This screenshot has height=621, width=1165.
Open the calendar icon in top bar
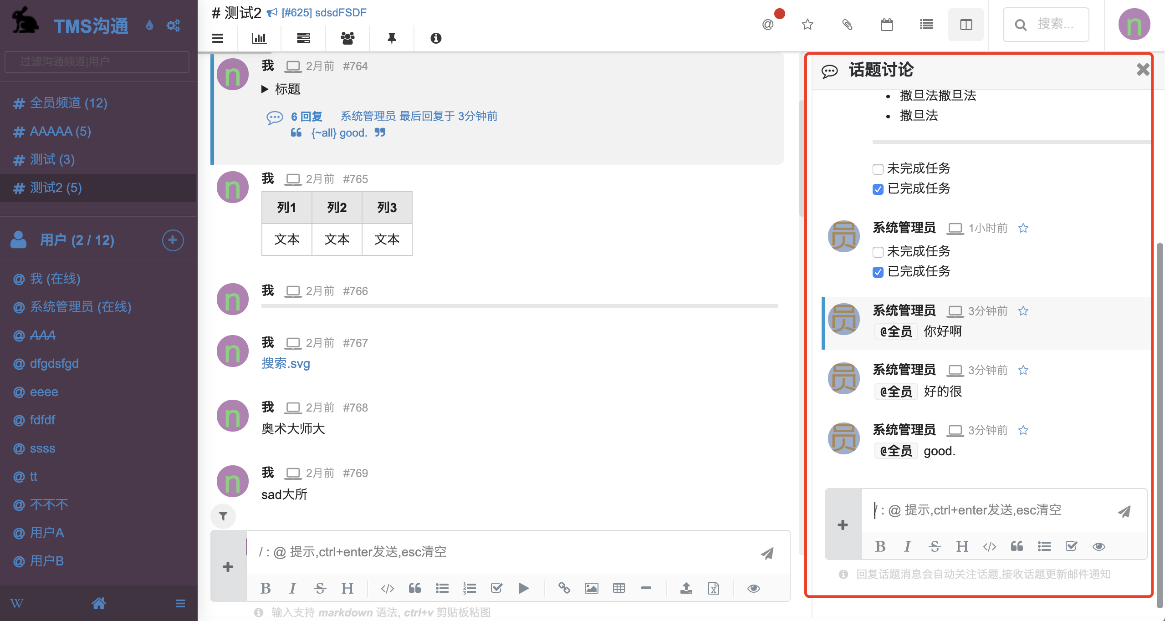(887, 24)
